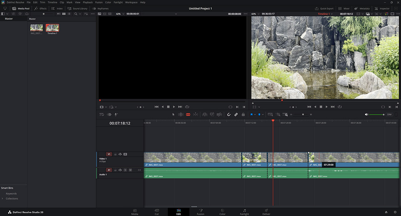Click the Linked Selection chain icon
Screen dimensions: 401x216
point(236,115)
